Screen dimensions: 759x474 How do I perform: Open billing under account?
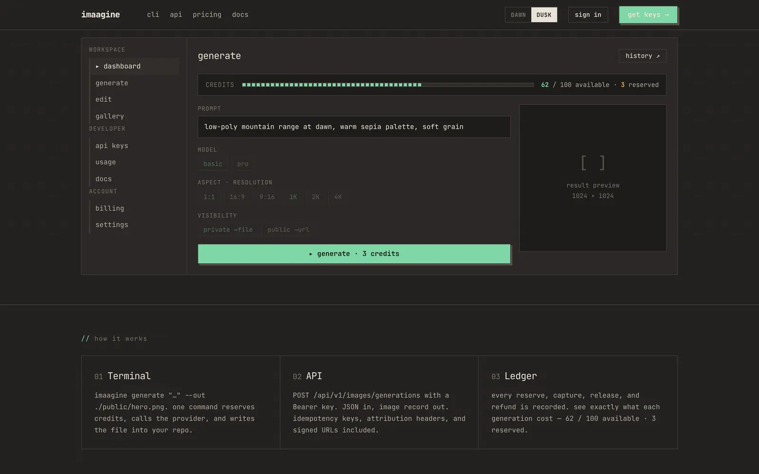(134, 208)
